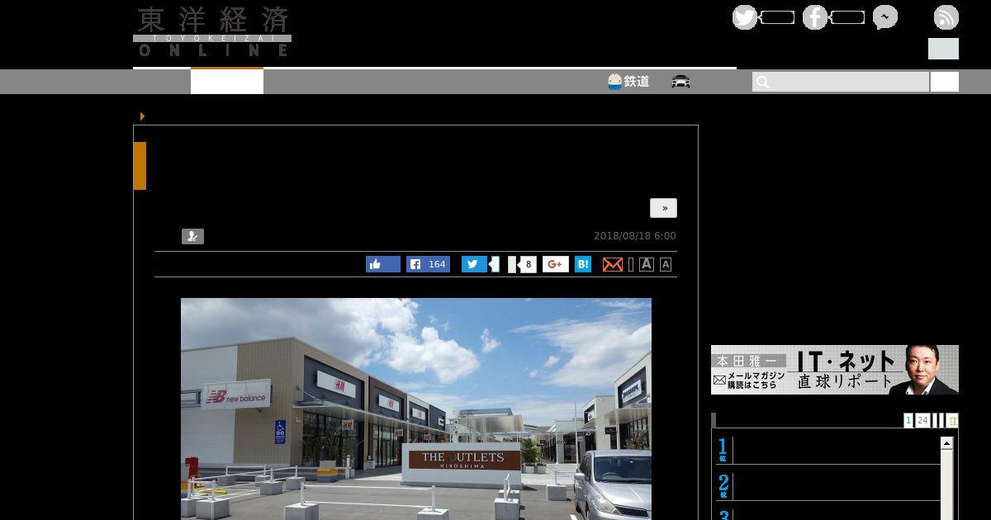The height and width of the screenshot is (520, 991).
Task: Select the highlighted white navigation tab
Action: [x=227, y=82]
